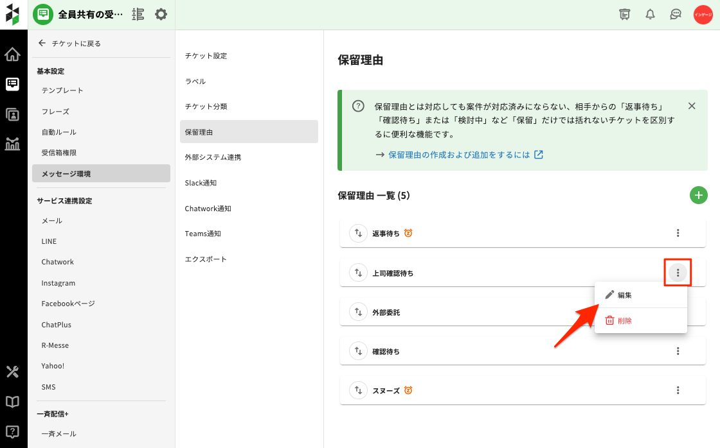Click the green plus add button
720x448 pixels.
(x=698, y=195)
